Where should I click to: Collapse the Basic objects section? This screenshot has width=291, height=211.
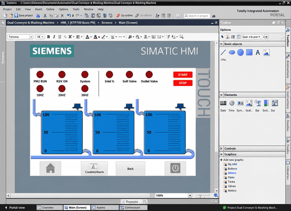tap(221, 44)
